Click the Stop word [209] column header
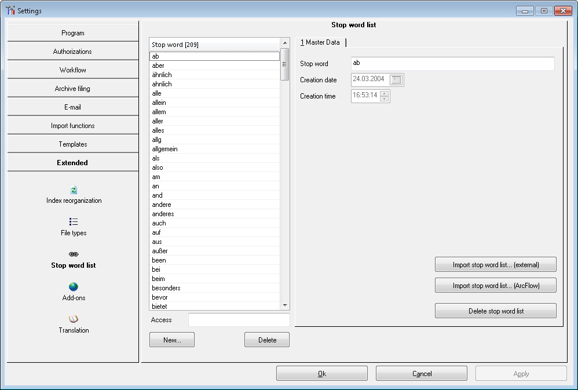Image resolution: width=578 pixels, height=390 pixels. pyautogui.click(x=215, y=44)
